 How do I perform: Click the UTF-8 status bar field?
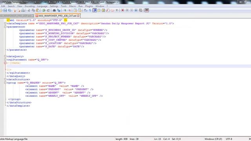tap(229, 139)
